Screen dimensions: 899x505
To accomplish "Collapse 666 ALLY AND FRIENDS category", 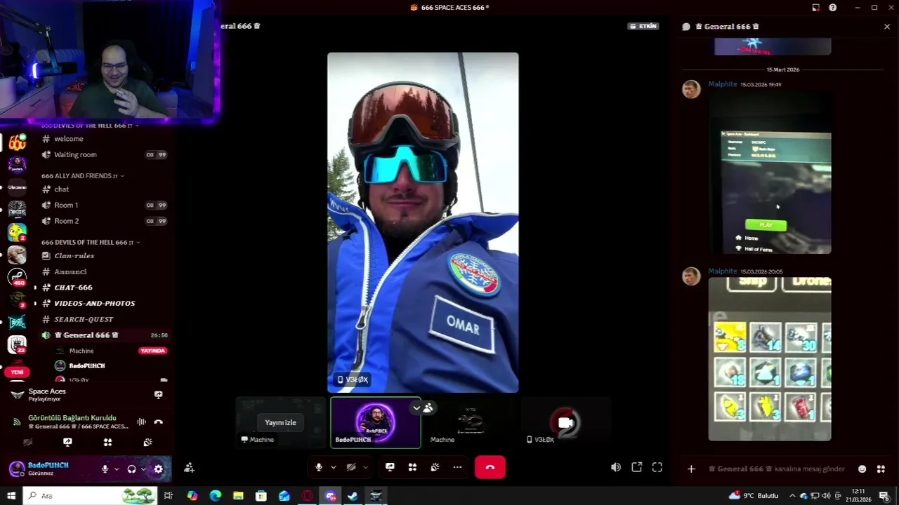I will [x=83, y=175].
